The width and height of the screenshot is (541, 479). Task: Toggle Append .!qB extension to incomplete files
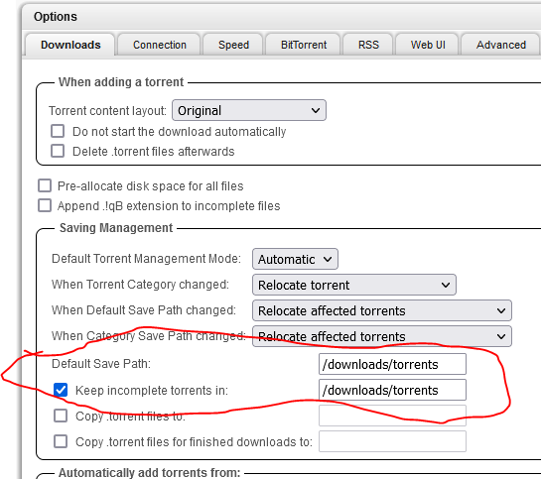(45, 205)
